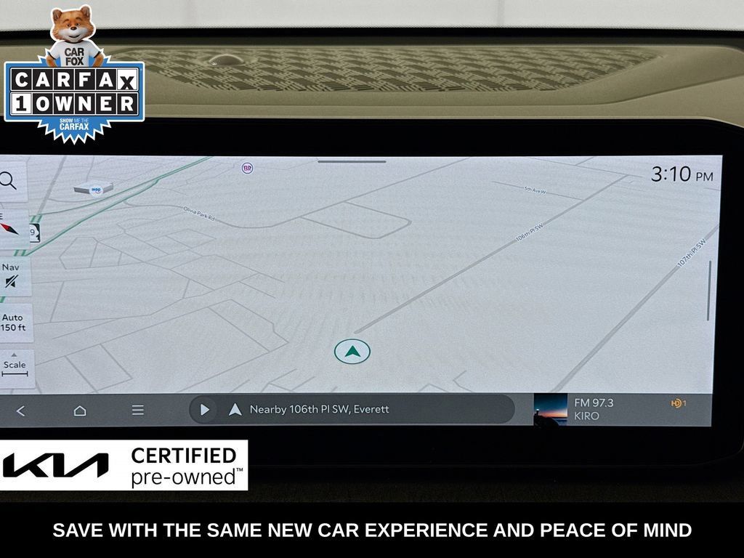
Task: Tap the FM 97.3 station label
Action: [594, 403]
